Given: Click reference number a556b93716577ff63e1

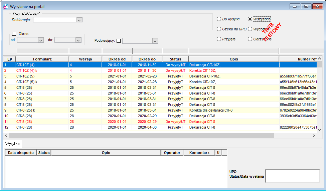Looking at the screenshot, I should (298, 76).
